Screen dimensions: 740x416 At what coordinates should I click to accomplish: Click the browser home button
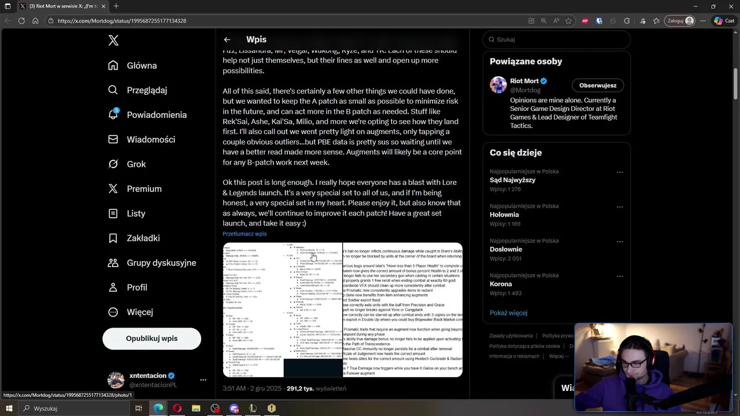coord(35,21)
